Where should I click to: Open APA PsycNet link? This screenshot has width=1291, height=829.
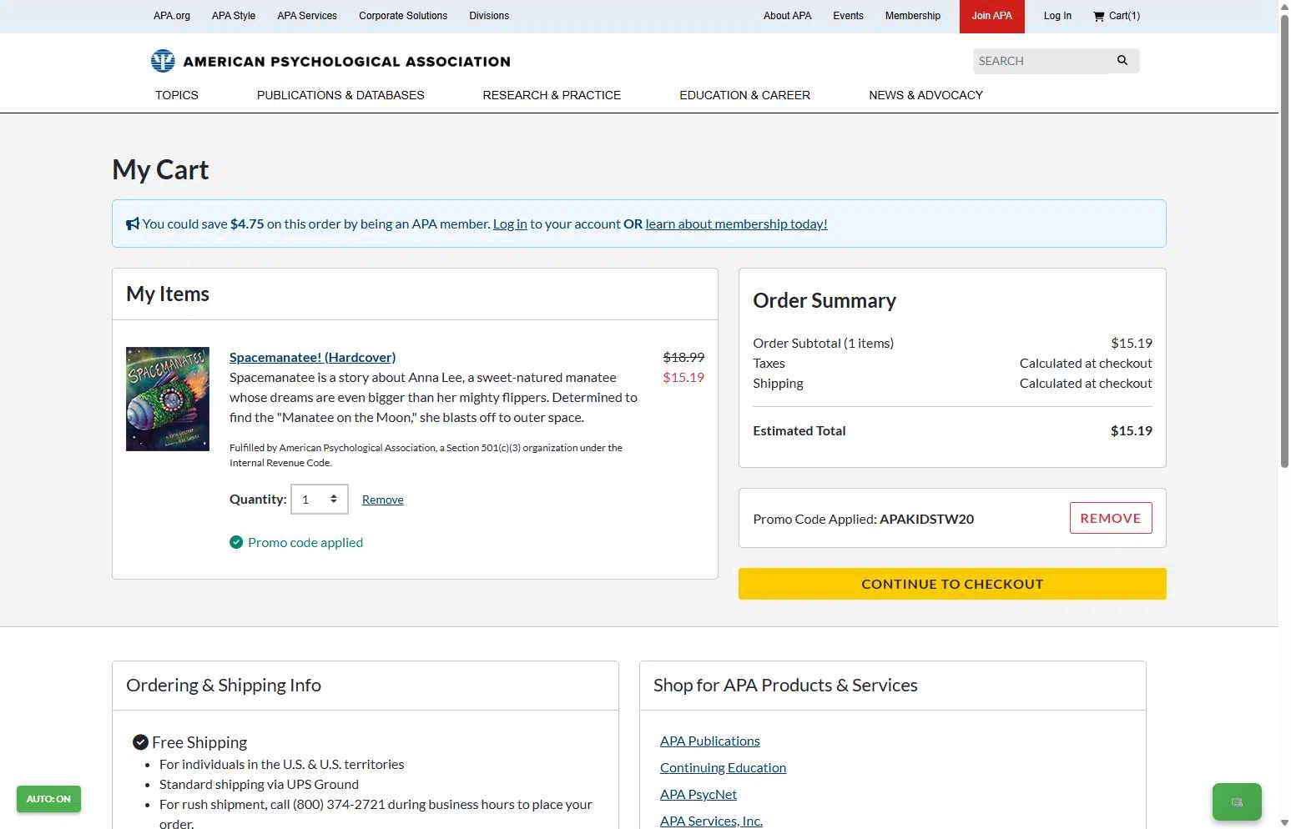pyautogui.click(x=698, y=794)
